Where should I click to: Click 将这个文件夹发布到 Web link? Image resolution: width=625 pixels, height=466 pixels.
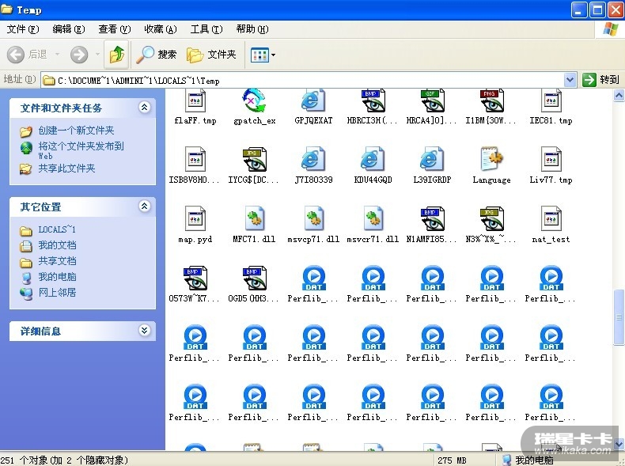(x=81, y=150)
